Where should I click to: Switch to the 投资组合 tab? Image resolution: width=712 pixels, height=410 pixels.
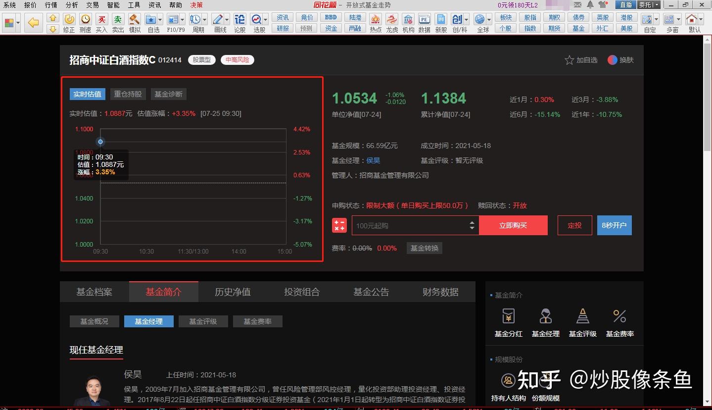[302, 292]
